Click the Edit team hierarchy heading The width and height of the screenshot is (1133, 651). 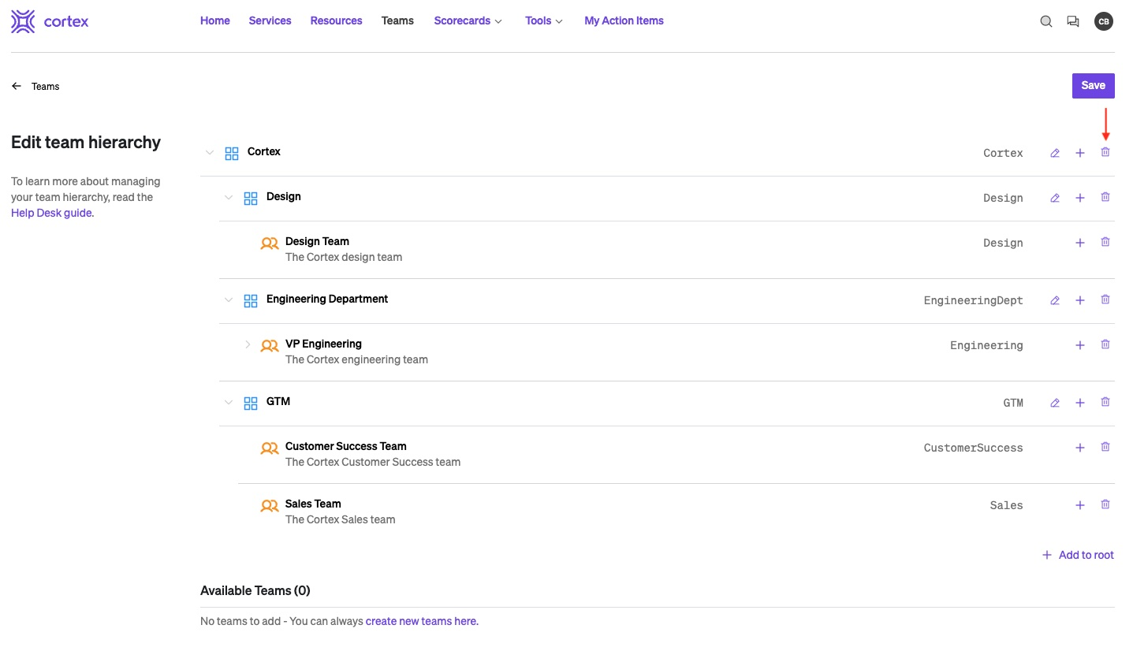pos(86,143)
